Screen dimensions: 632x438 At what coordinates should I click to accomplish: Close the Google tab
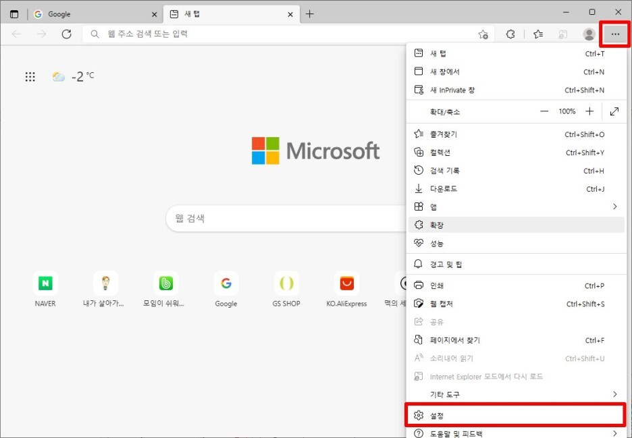coord(154,14)
